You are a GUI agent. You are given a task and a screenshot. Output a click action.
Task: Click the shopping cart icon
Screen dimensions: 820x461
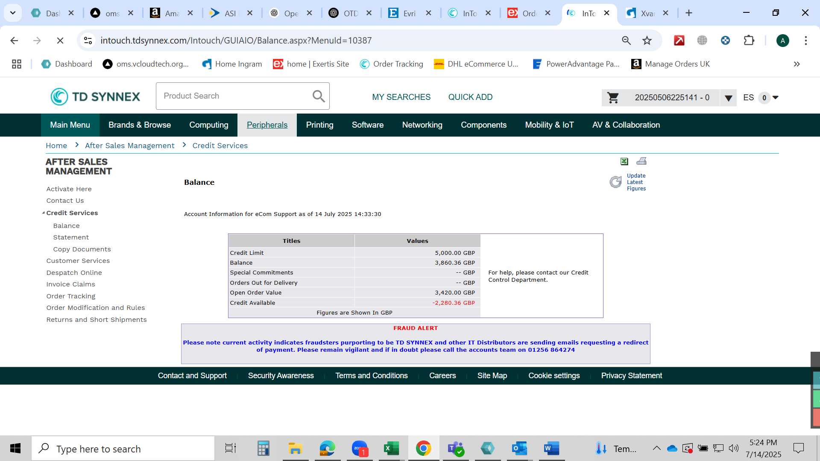click(x=613, y=98)
